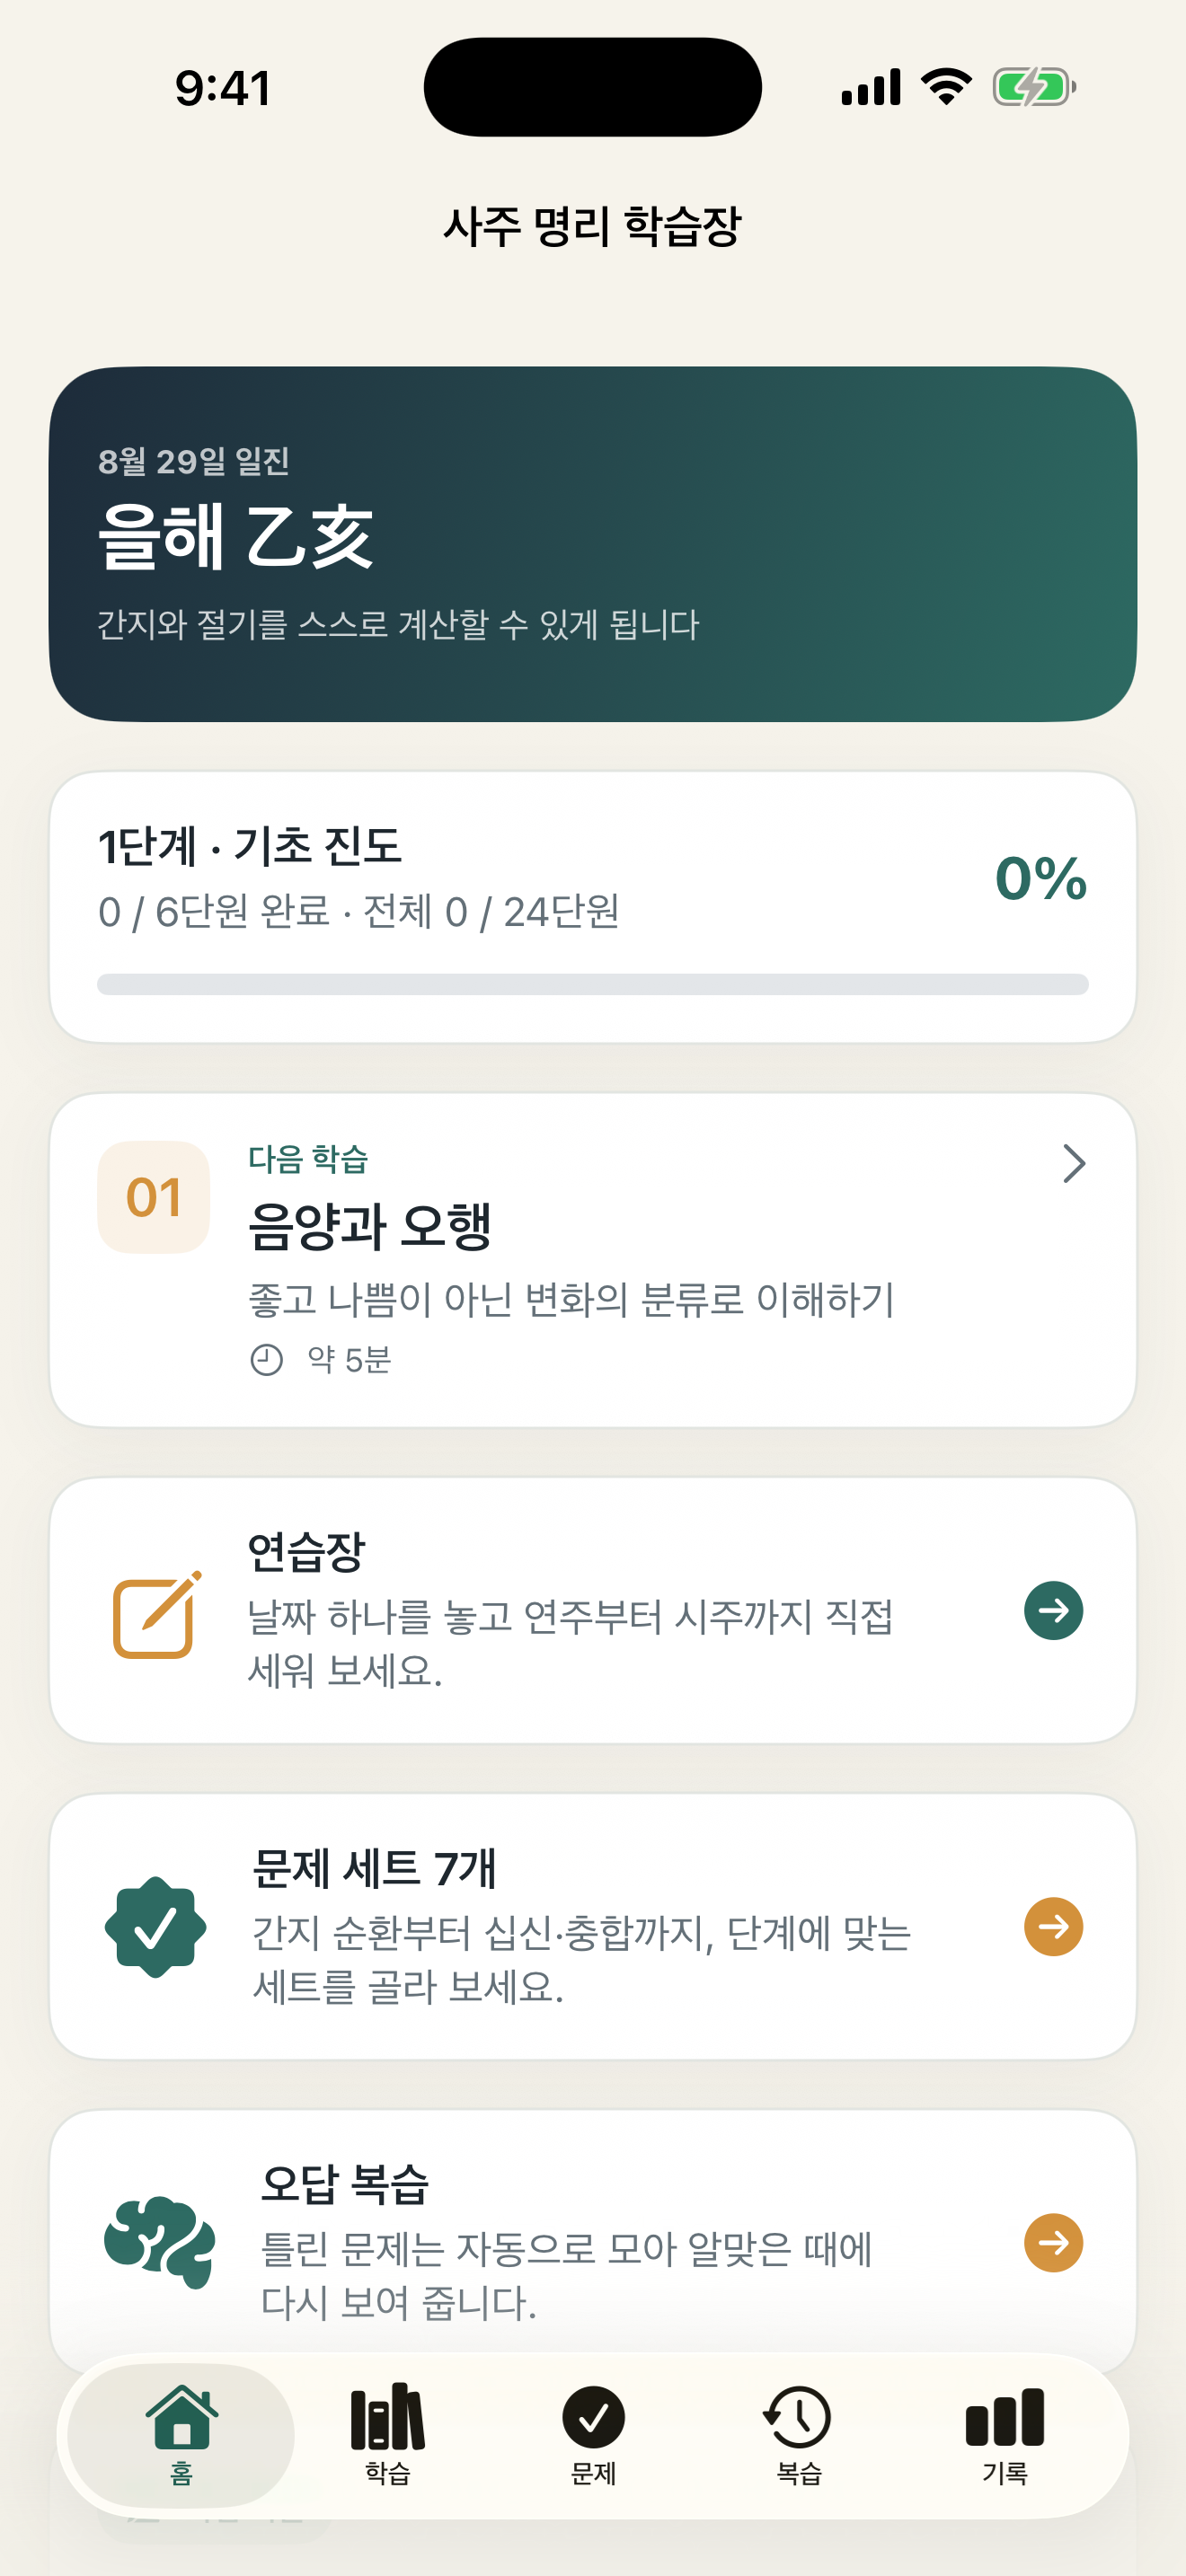Tap the clock icon beside 약 5분
The height and width of the screenshot is (2576, 1186).
pos(266,1360)
